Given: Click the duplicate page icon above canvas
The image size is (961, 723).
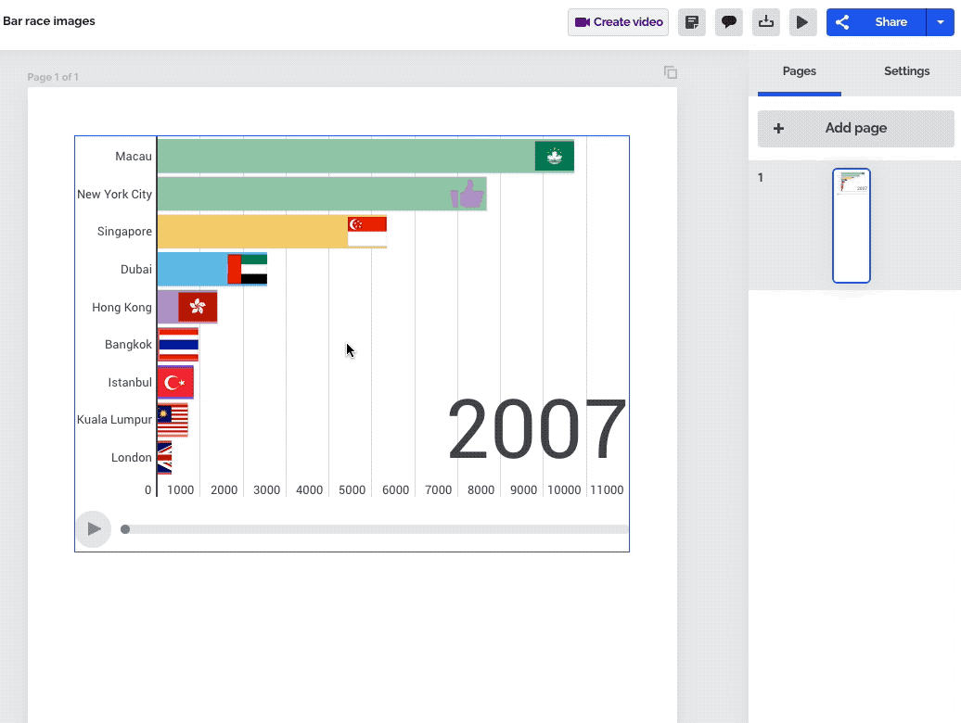Looking at the screenshot, I should [x=671, y=72].
